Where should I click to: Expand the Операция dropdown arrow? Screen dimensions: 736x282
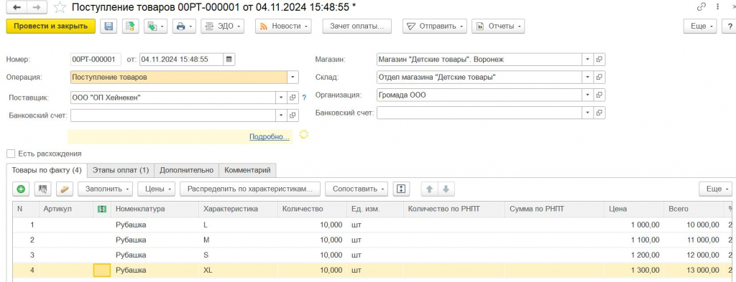(x=293, y=77)
